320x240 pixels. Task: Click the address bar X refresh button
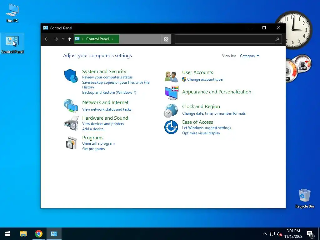coord(166,39)
